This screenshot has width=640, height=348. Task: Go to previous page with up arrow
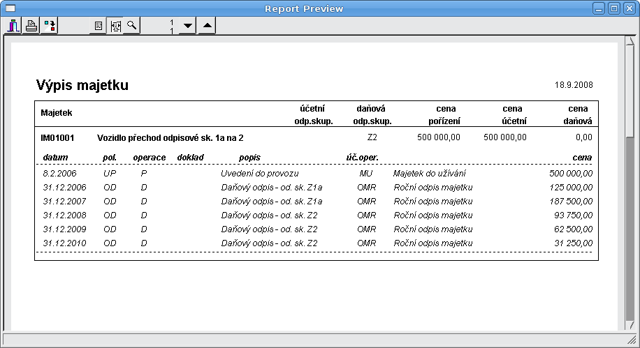point(207,27)
